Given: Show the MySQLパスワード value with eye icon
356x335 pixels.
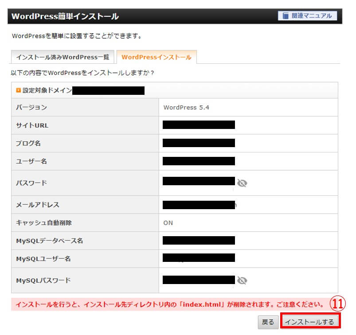Looking at the screenshot, I should click(242, 280).
